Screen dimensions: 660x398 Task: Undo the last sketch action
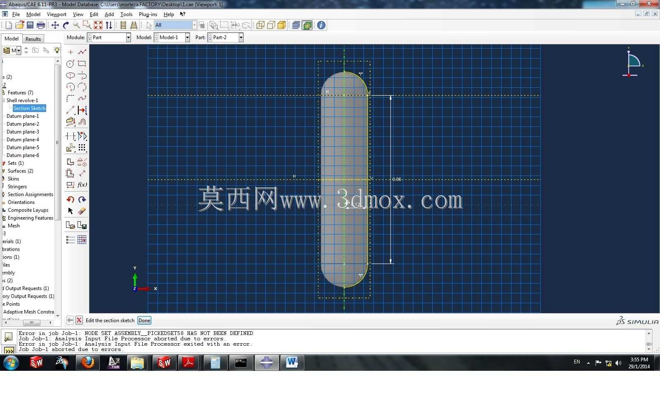[71, 199]
